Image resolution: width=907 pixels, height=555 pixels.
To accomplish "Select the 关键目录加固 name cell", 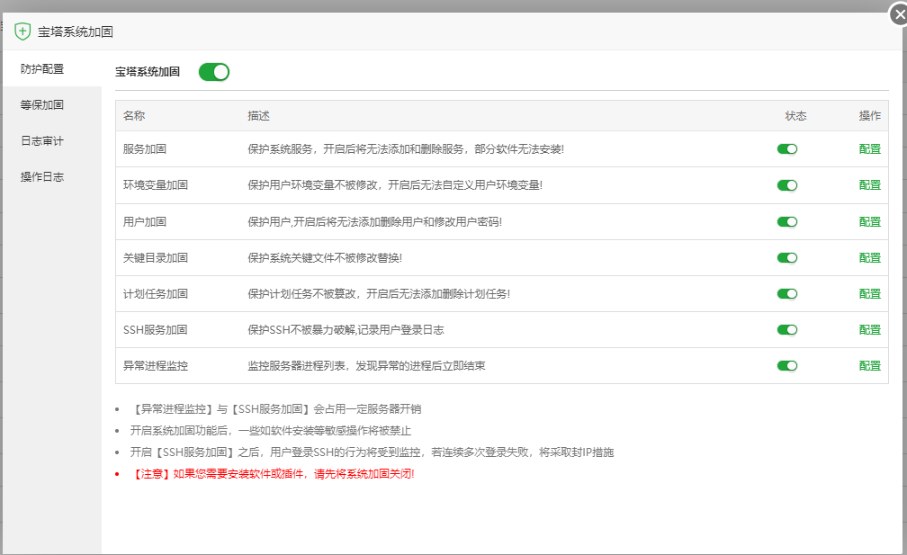I will [156, 258].
